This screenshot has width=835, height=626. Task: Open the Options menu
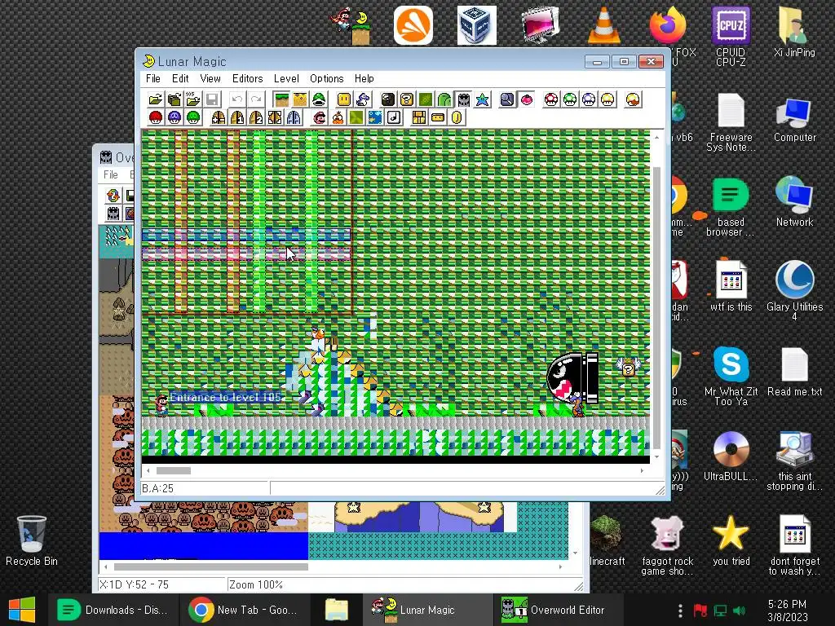(326, 78)
